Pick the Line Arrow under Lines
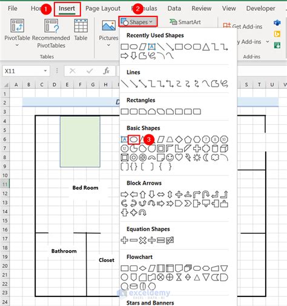 point(134,84)
